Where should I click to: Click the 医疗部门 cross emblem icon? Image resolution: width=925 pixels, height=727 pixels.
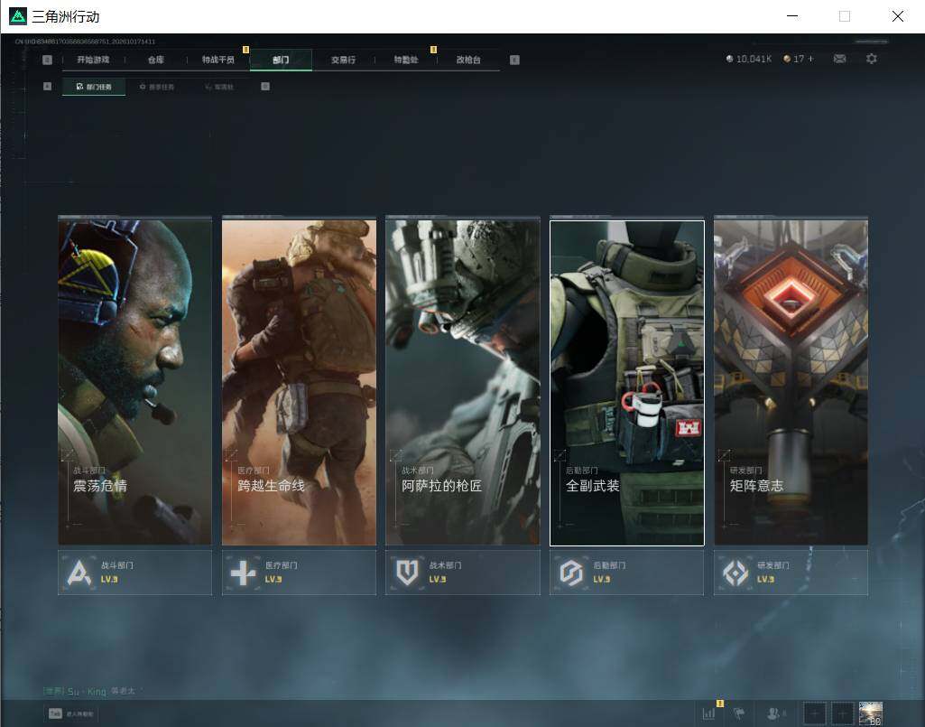coord(243,573)
